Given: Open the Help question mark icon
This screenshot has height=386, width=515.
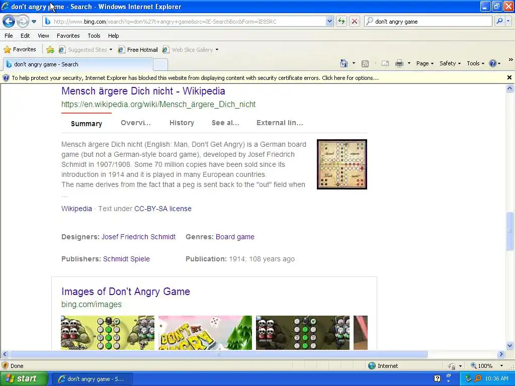Looking at the screenshot, I should 493,63.
